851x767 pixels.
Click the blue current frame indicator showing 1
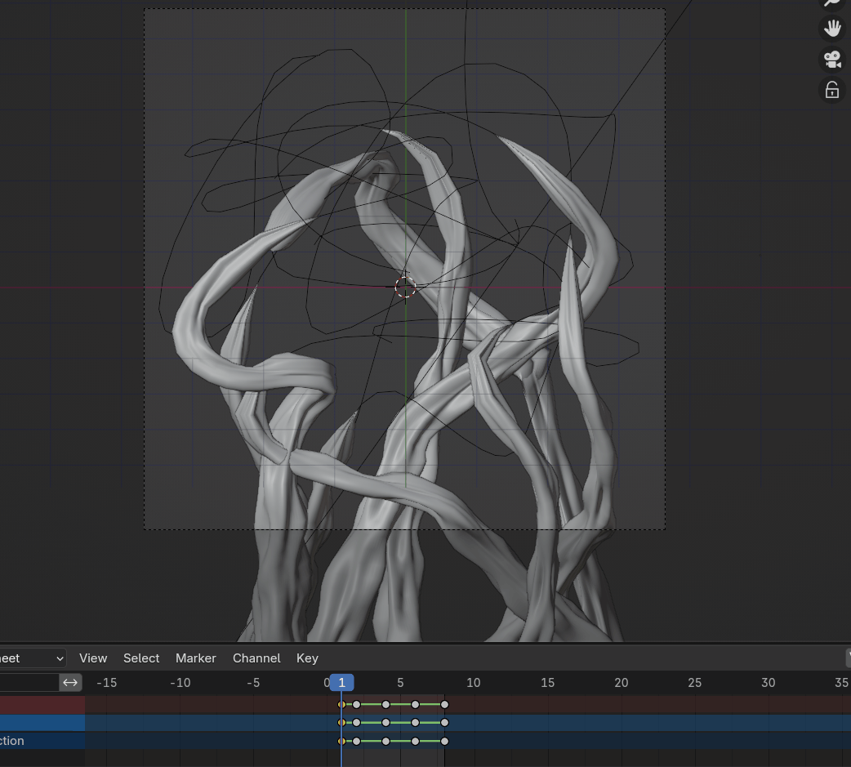[x=341, y=682]
